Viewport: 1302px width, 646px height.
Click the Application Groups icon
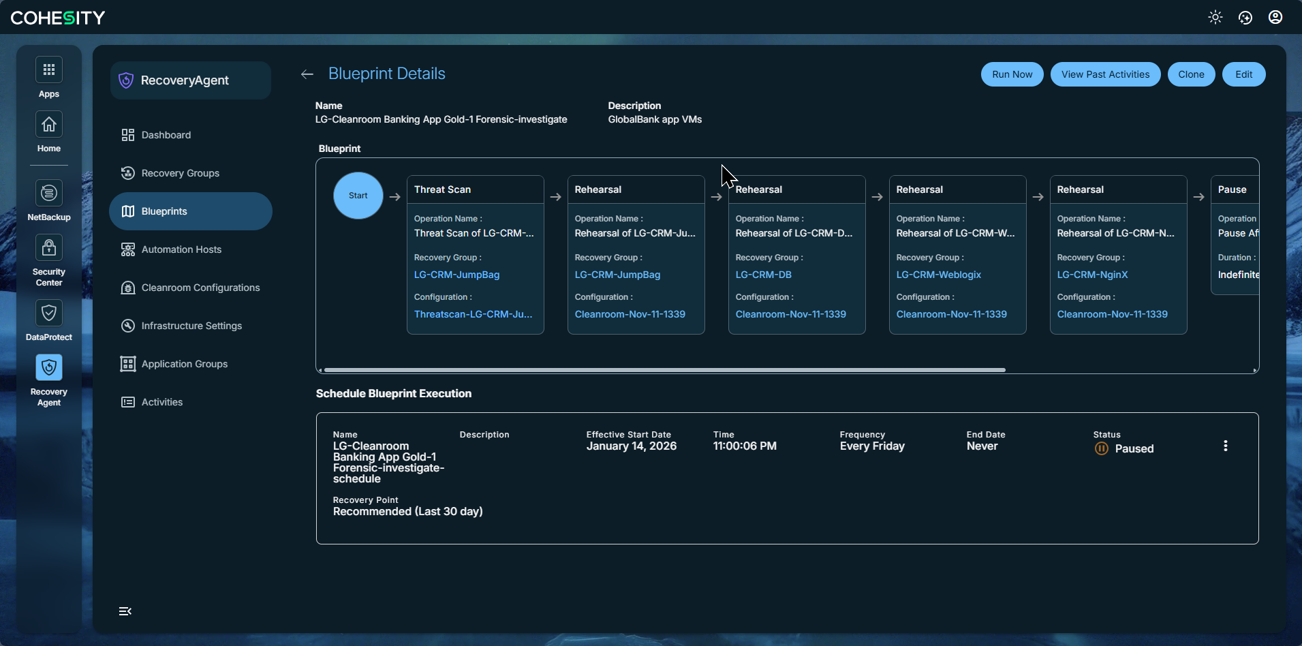pos(128,364)
